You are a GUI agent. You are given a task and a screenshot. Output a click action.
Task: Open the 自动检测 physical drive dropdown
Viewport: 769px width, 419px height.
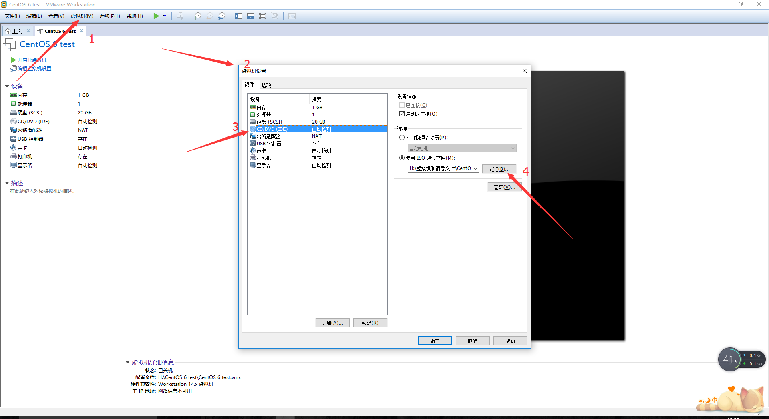[462, 148]
